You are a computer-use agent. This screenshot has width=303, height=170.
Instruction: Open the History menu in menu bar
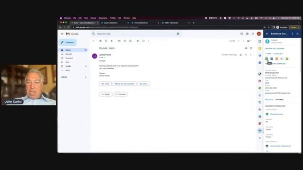93,18
